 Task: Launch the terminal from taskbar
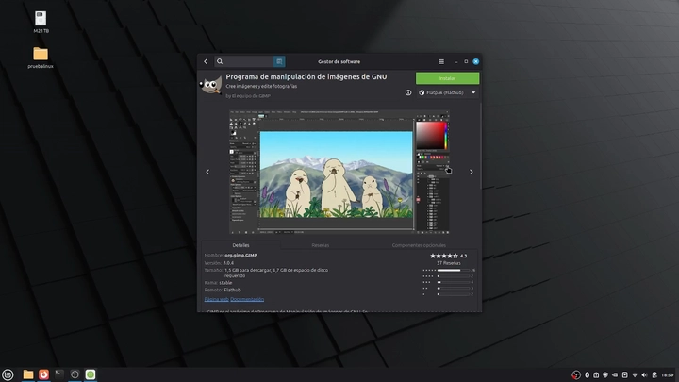click(59, 374)
